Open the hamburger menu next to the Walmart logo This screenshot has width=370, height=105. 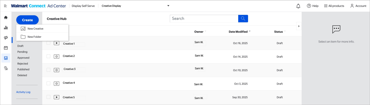tap(5, 6)
